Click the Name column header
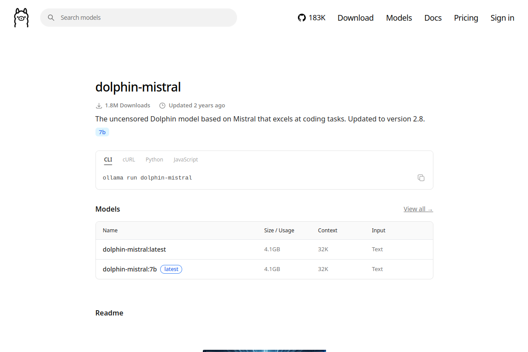 pos(110,231)
